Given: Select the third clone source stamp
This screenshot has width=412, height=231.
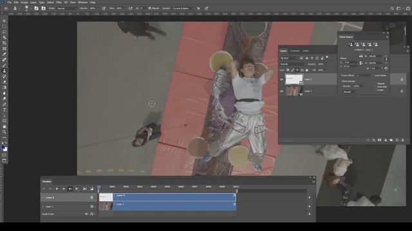Looking at the screenshot, I should point(364,44).
